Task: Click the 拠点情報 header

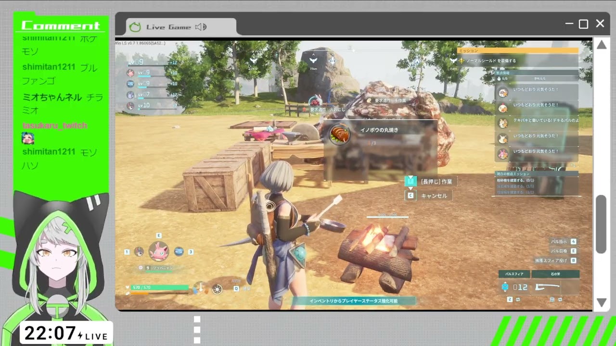Action: click(x=537, y=73)
